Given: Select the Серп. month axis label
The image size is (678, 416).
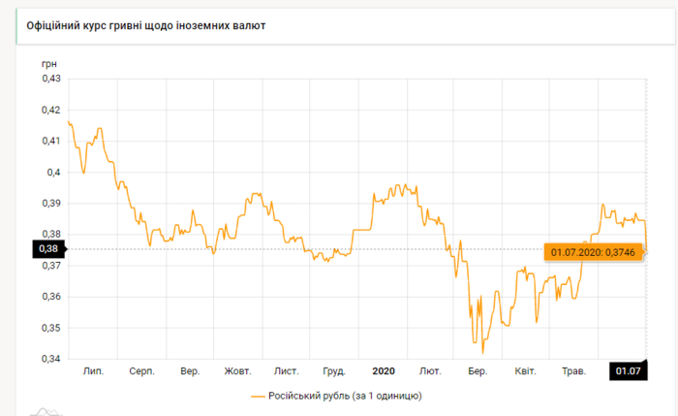Looking at the screenshot, I should coord(141,371).
